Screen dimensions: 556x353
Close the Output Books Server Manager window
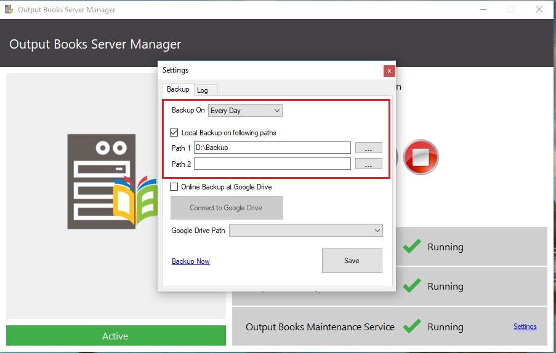click(539, 10)
